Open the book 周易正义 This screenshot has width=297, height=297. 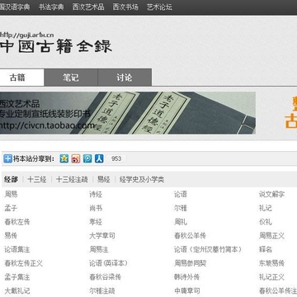click(x=271, y=236)
